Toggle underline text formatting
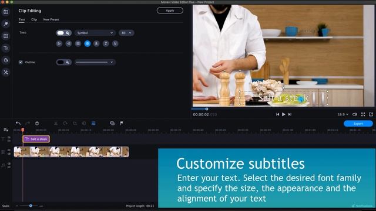Screen dimensions: 376x211 click(x=115, y=43)
